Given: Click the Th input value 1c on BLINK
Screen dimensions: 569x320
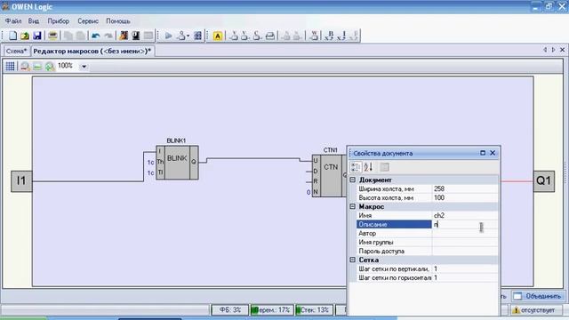Looking at the screenshot, I should [150, 163].
